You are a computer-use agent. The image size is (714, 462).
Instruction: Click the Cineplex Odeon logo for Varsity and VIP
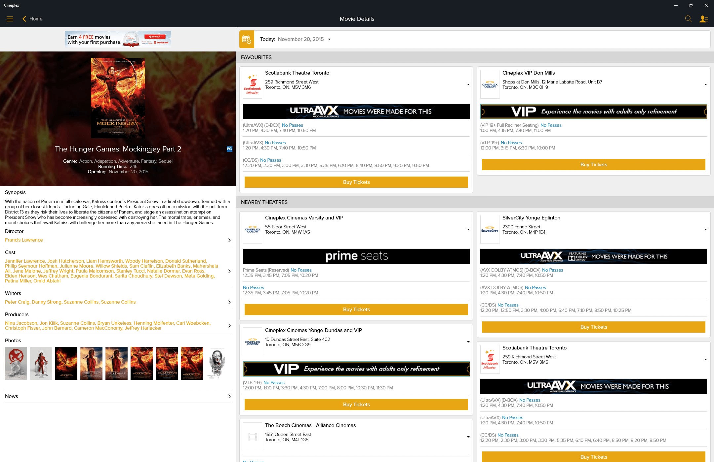[252, 229]
